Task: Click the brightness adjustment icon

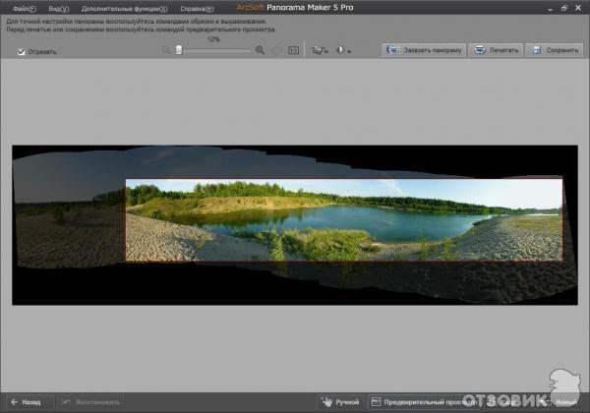Action: [341, 49]
